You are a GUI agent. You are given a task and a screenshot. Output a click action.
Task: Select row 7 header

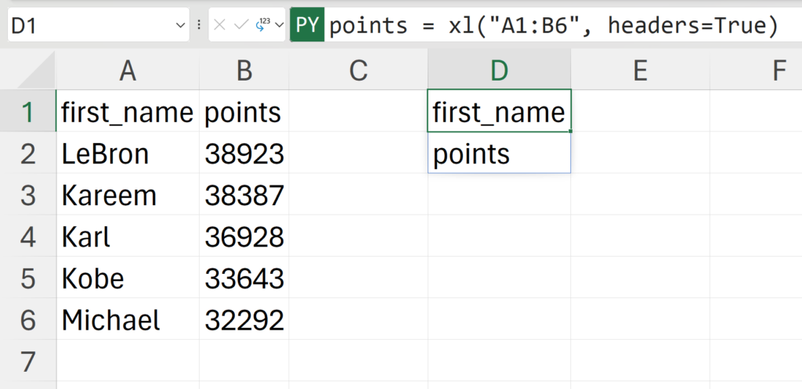pyautogui.click(x=28, y=362)
